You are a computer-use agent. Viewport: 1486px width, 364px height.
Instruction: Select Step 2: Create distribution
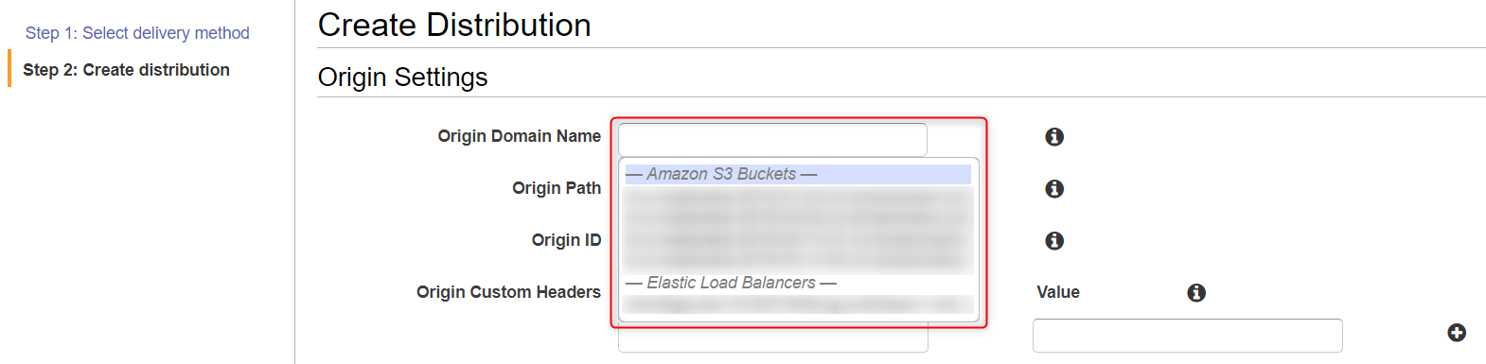click(x=126, y=70)
